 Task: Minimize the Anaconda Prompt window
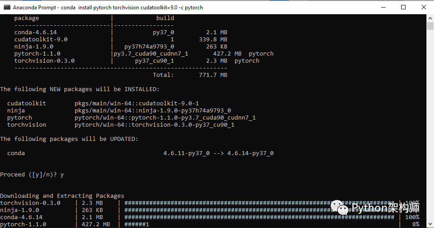tap(383, 7)
